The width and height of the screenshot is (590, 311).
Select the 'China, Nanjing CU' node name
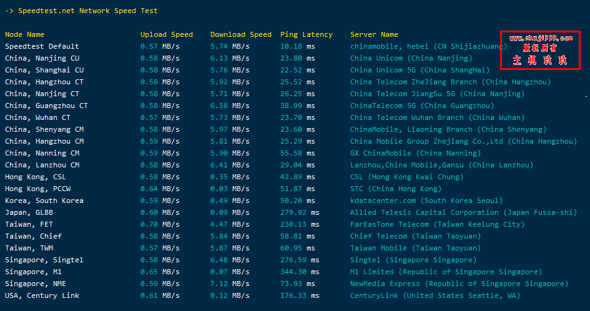click(x=42, y=58)
